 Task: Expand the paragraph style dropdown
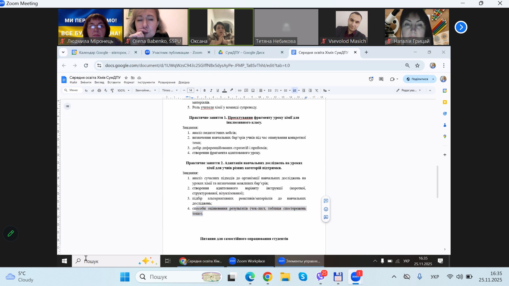click(x=145, y=91)
